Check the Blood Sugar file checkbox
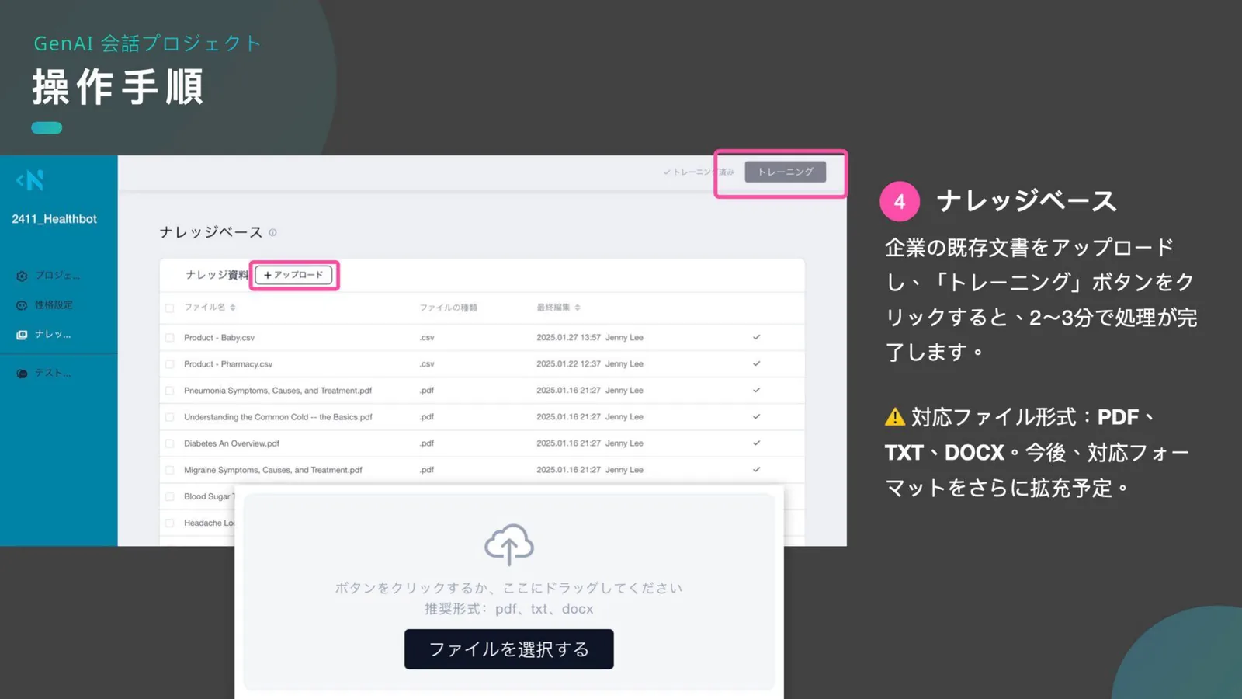The width and height of the screenshot is (1242, 699). [169, 496]
